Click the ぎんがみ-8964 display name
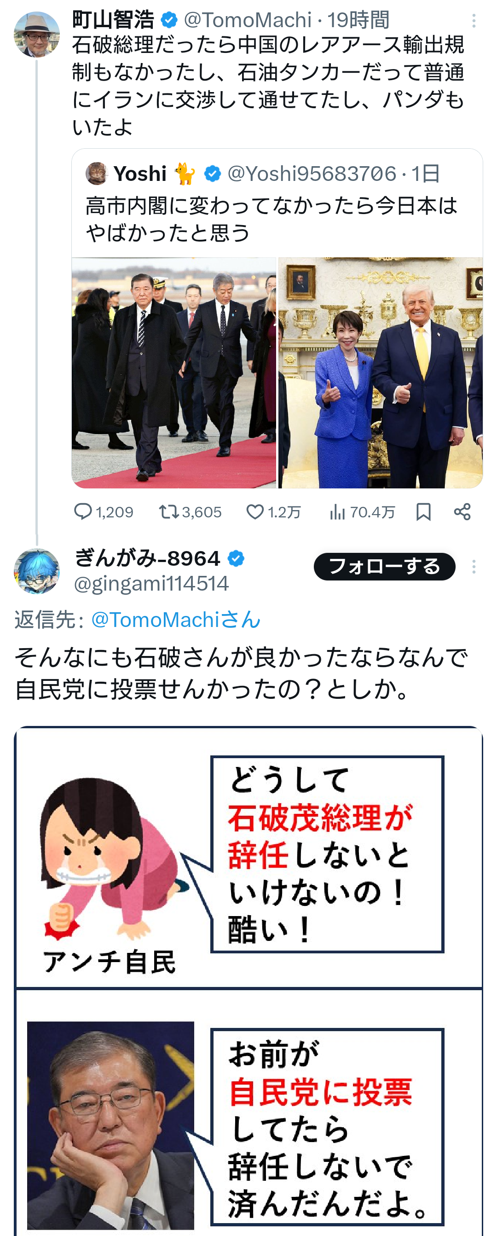Screen dimensions: 497x1236 click(x=147, y=558)
